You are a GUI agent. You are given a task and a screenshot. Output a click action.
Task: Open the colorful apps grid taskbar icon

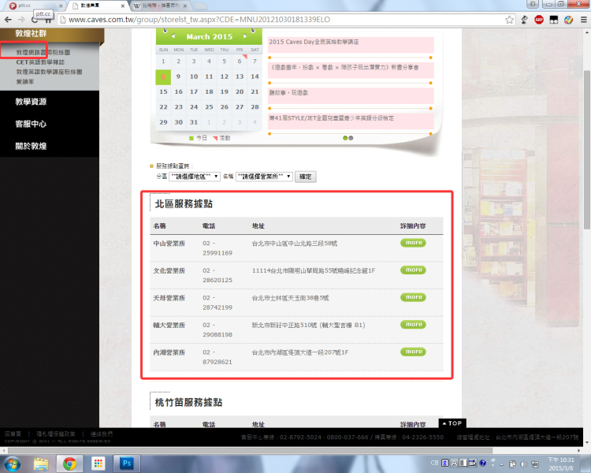click(x=98, y=464)
